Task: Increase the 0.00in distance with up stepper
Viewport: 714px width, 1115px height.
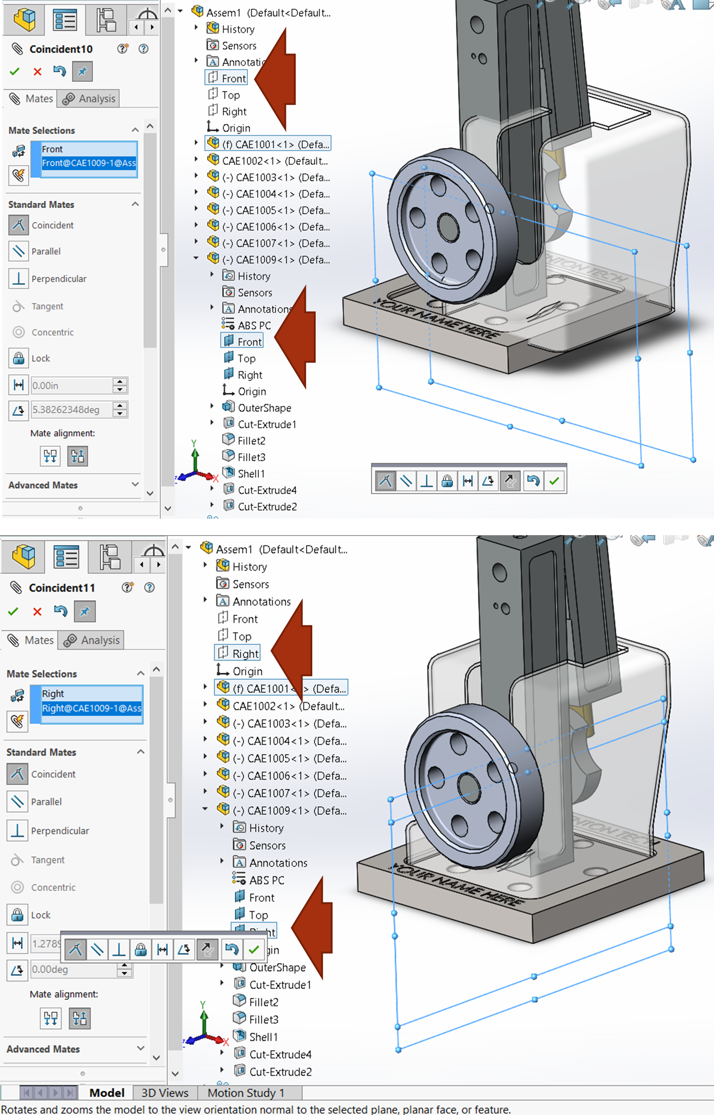Action: [120, 381]
